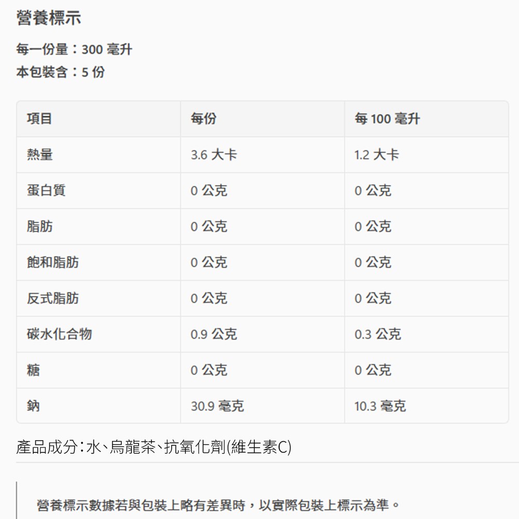Select the 3.6 大卡 value
The width and height of the screenshot is (519, 519).
(x=214, y=155)
